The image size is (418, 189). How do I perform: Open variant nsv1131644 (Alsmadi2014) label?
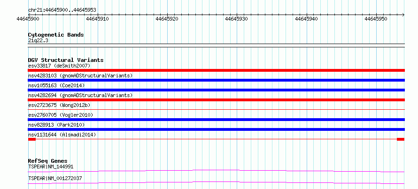click(62, 135)
